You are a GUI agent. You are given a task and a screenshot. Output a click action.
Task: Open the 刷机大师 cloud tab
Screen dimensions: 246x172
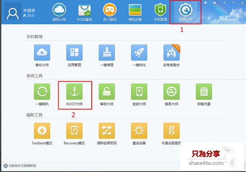59,12
